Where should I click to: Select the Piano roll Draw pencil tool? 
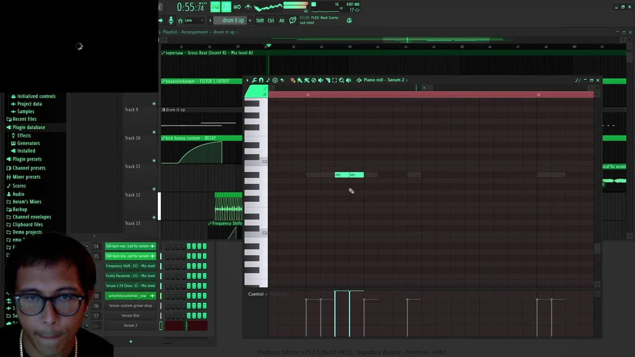293,80
